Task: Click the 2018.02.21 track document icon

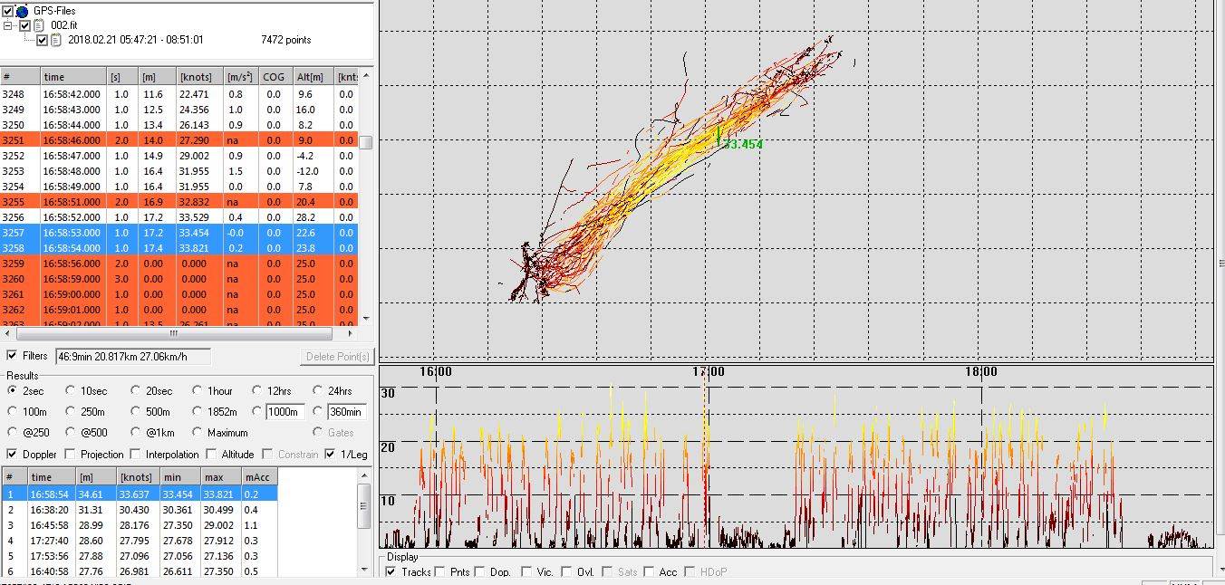Action: pyautogui.click(x=55, y=40)
